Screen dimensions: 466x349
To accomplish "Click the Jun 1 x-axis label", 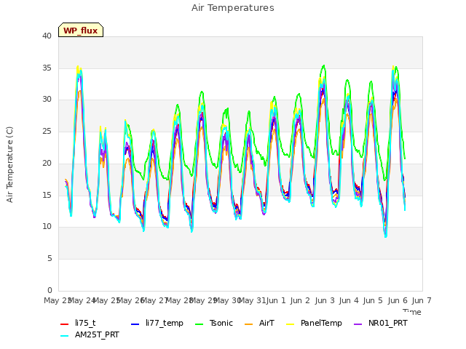I will [276, 300].
